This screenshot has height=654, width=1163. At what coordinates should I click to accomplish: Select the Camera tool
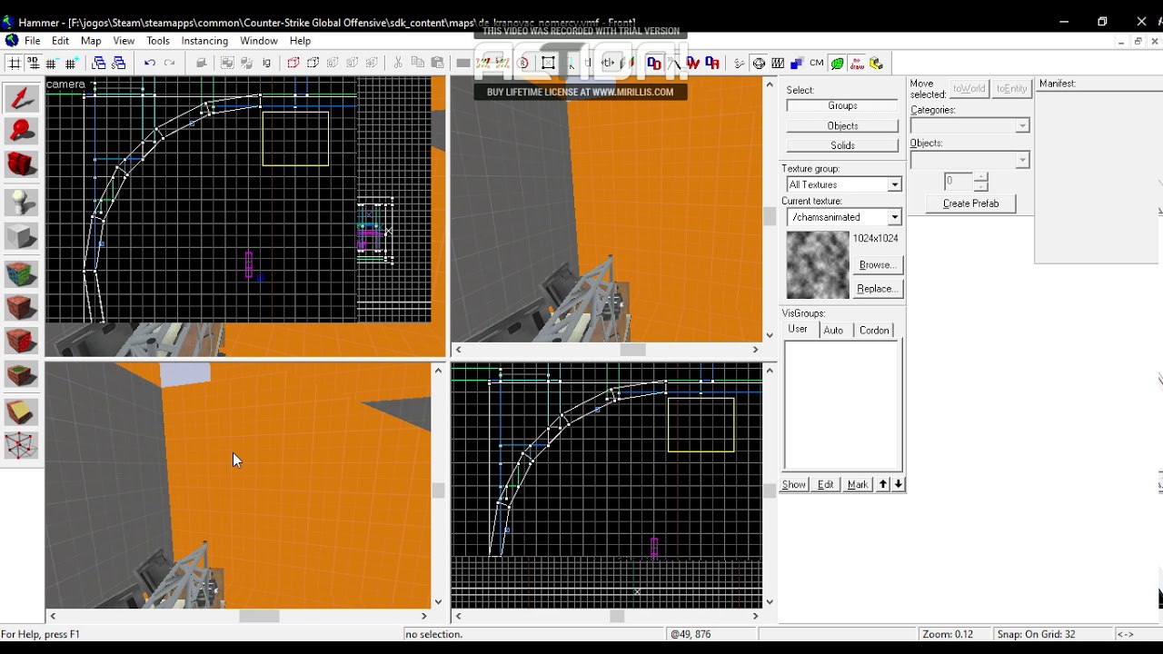22,164
